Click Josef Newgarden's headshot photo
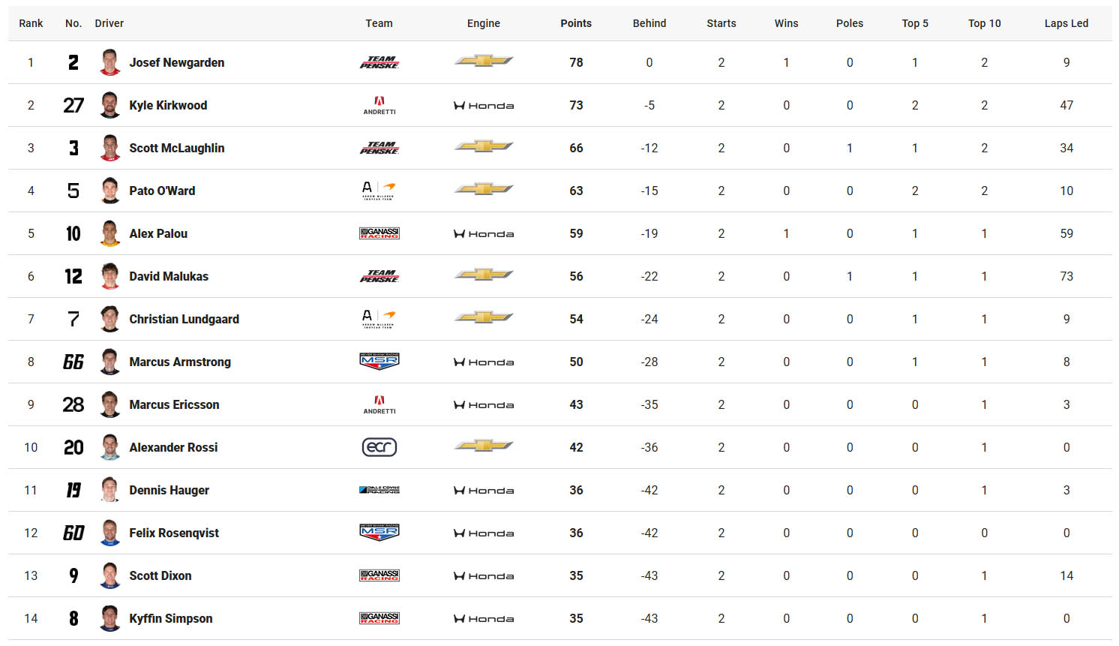 110,62
